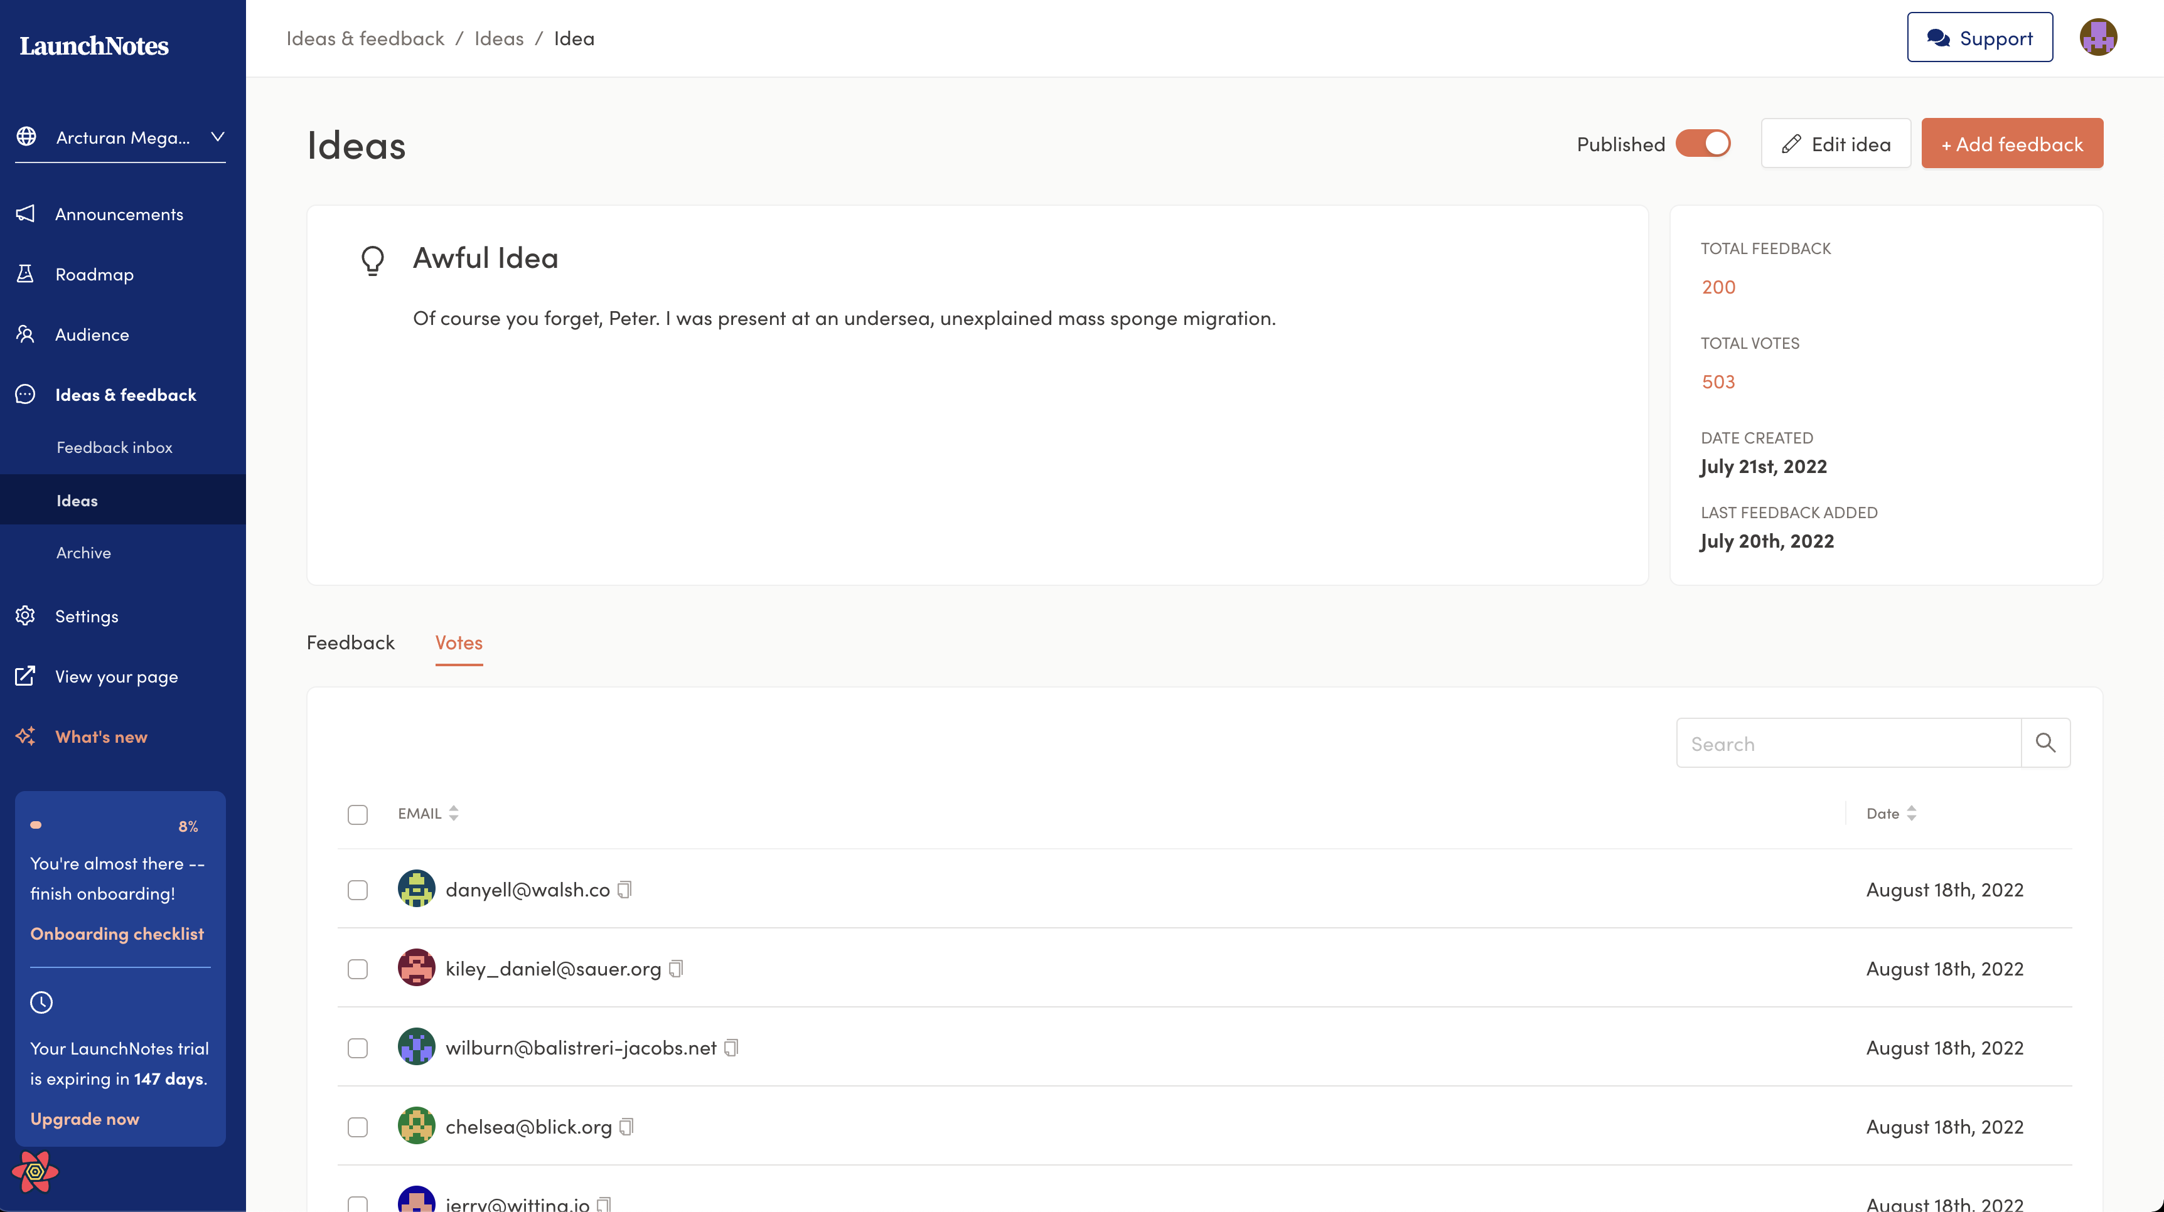Select the checkbox for kiley_daniel@sauer.org

pyautogui.click(x=358, y=969)
